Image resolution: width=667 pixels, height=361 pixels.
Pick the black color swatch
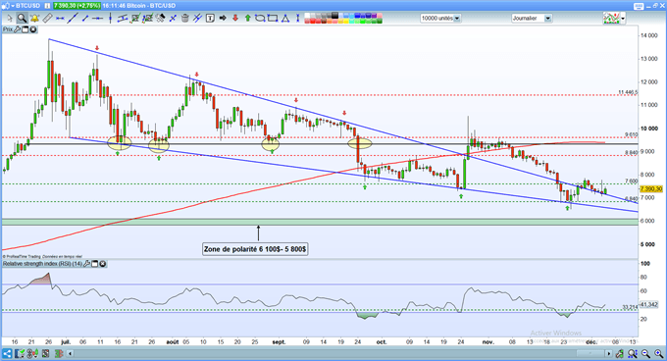[334, 16]
